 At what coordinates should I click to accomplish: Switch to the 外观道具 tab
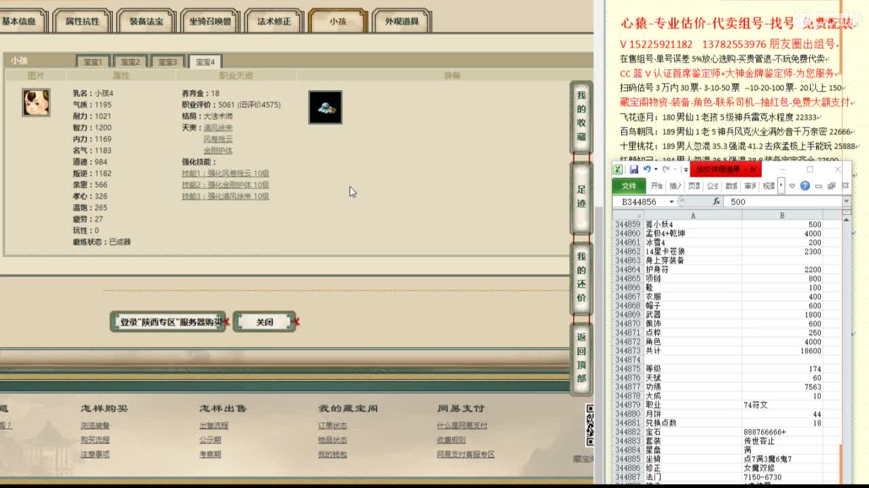click(401, 20)
